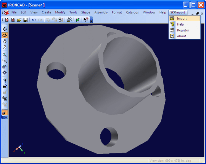
Task: Create a new scene document
Action: click(7, 20)
